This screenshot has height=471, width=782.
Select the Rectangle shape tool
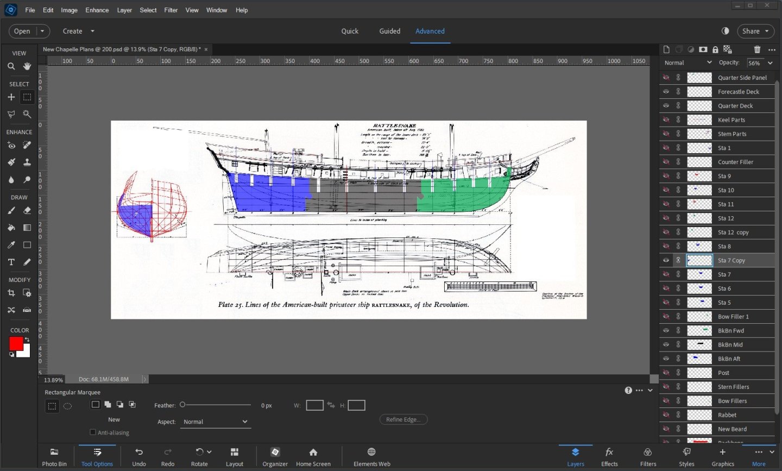[27, 245]
